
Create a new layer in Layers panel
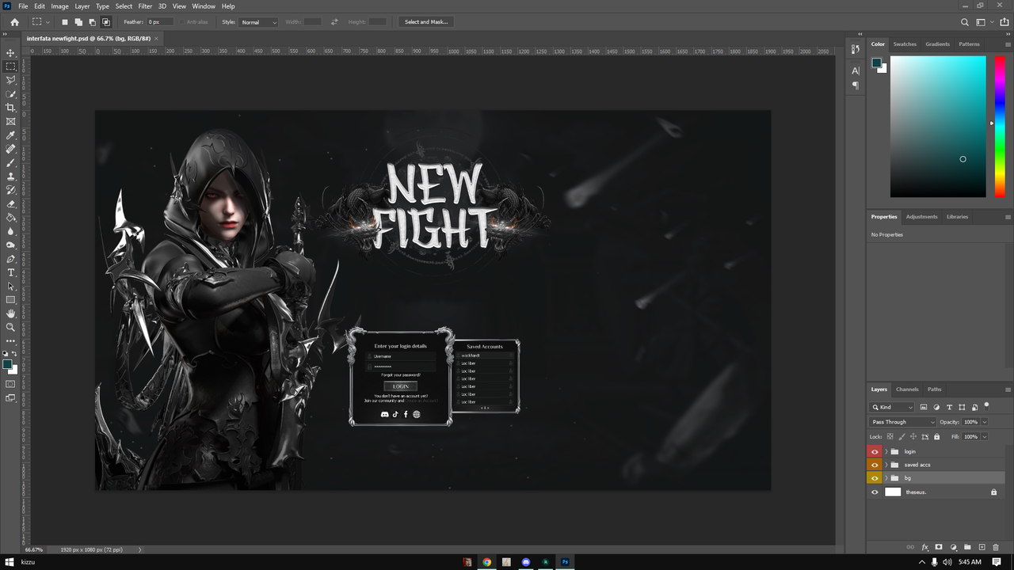click(982, 547)
